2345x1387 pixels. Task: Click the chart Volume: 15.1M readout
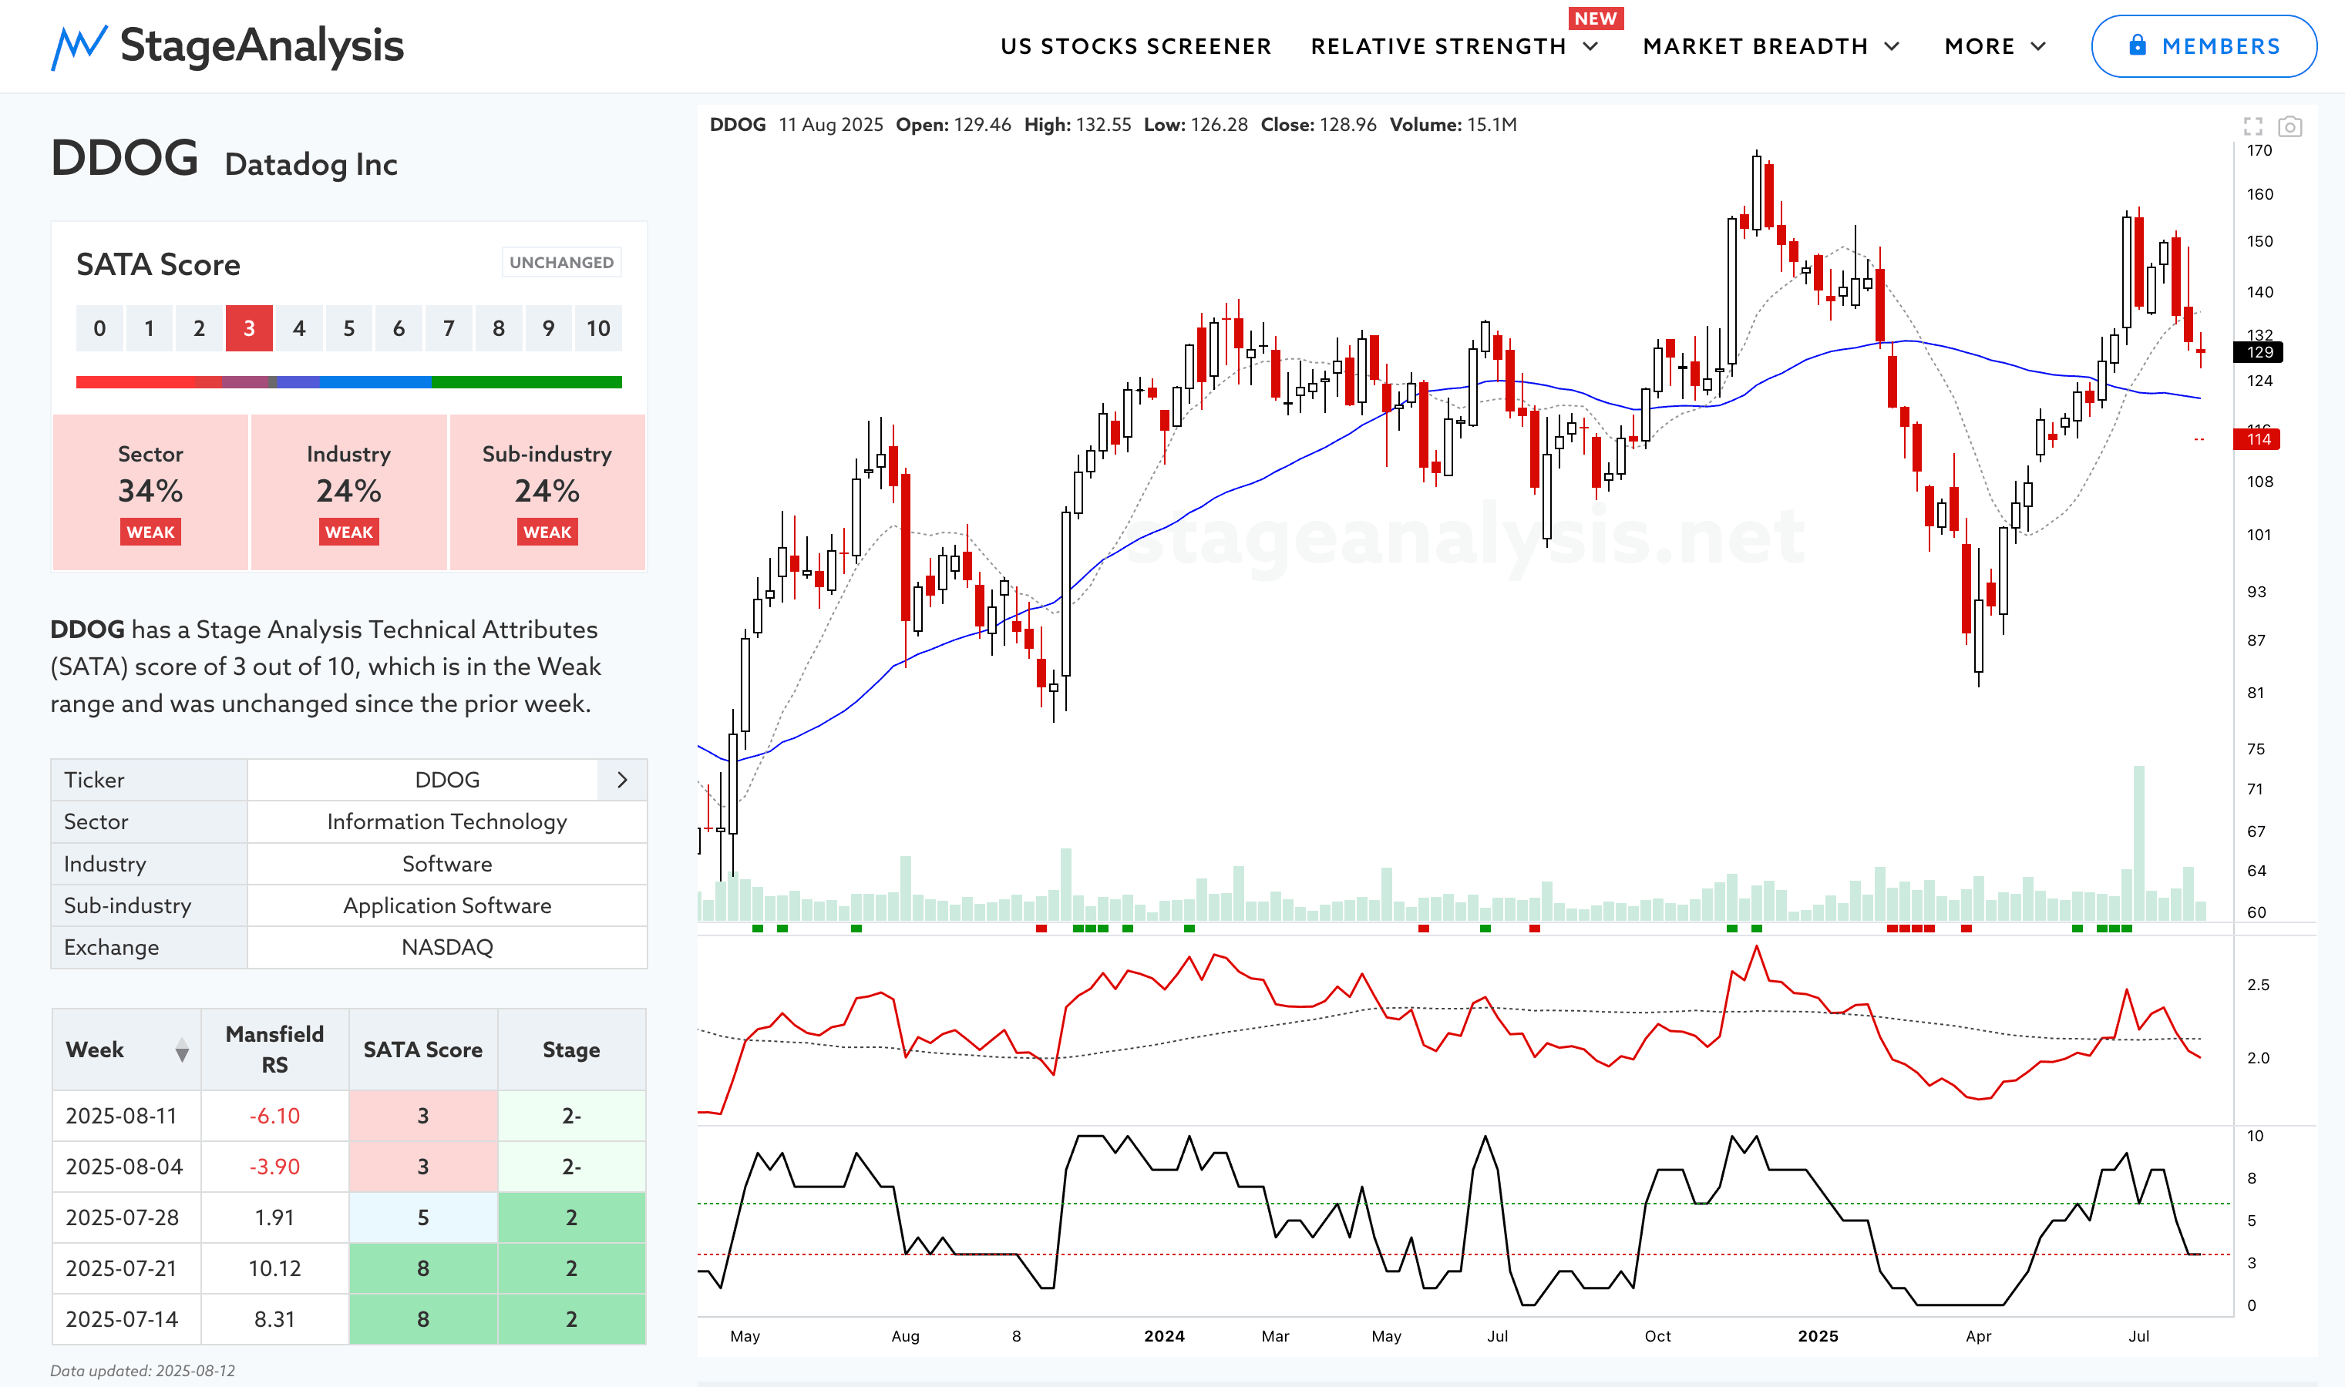tap(1453, 124)
